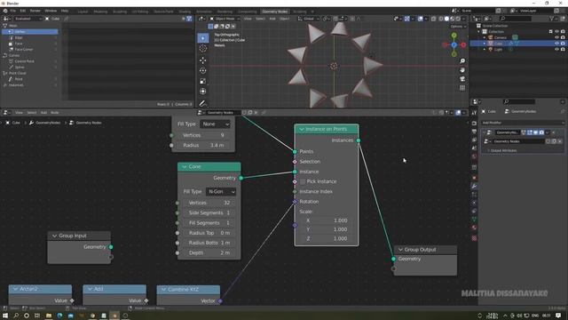Open the Object Data green properties tab
568x320 pixels.
coord(474,220)
